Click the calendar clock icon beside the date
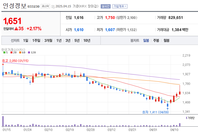198x132 pixels. pyautogui.click(x=53, y=7)
